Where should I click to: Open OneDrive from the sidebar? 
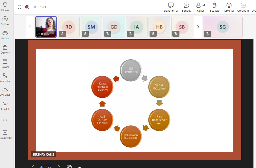tap(5, 90)
